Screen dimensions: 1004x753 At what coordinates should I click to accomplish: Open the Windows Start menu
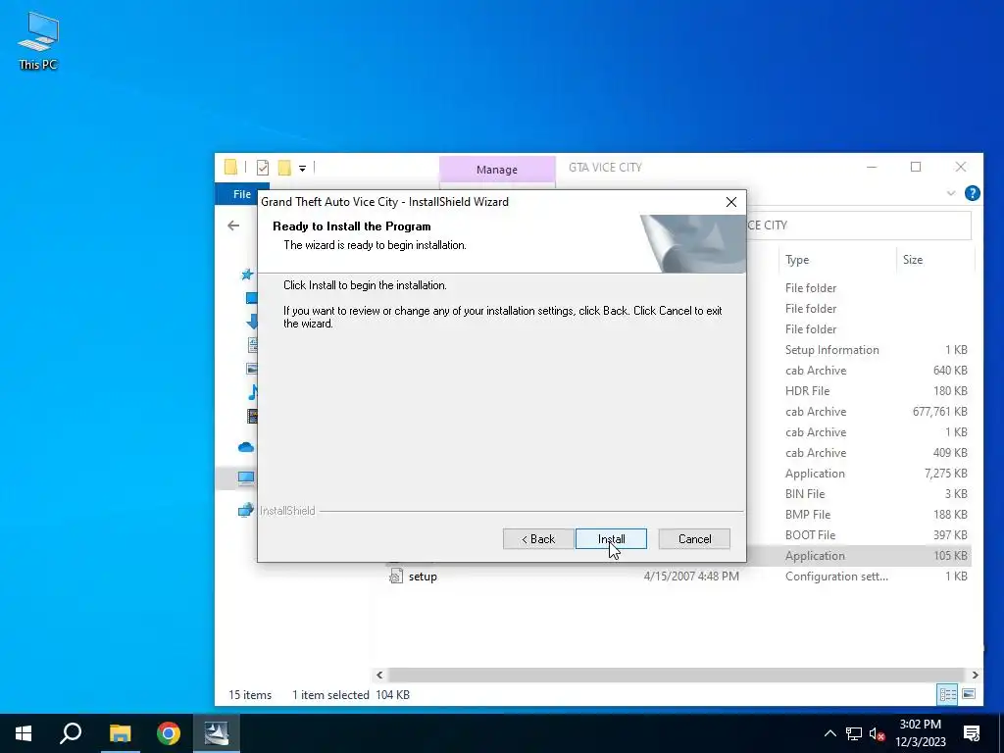tap(24, 733)
